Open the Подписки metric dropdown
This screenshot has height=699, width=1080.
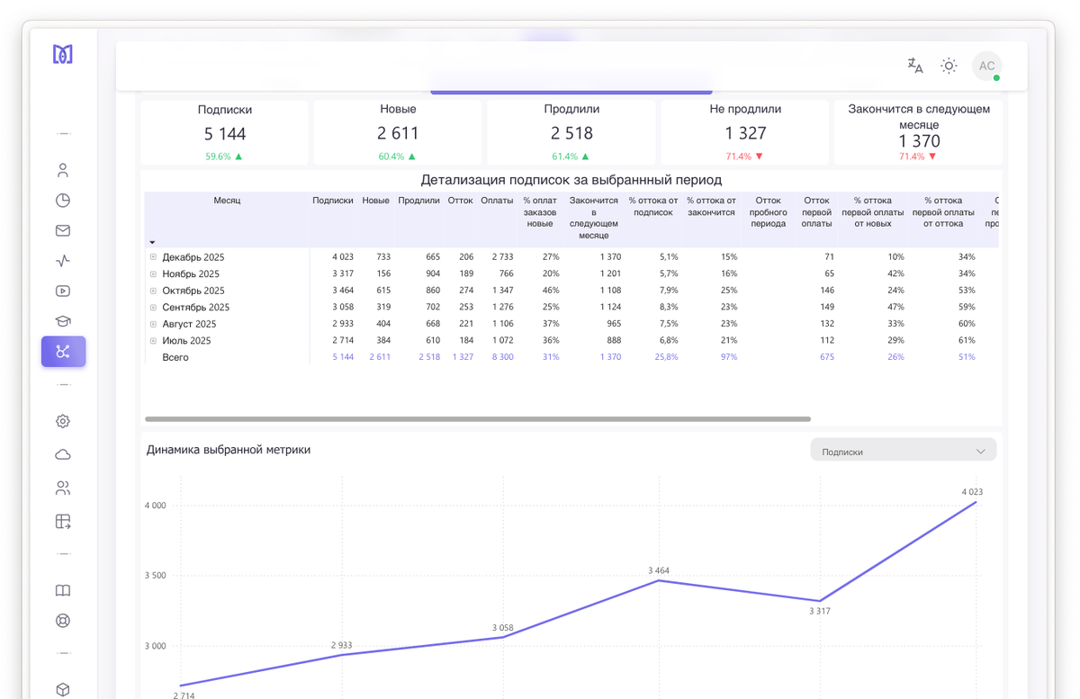click(x=903, y=452)
